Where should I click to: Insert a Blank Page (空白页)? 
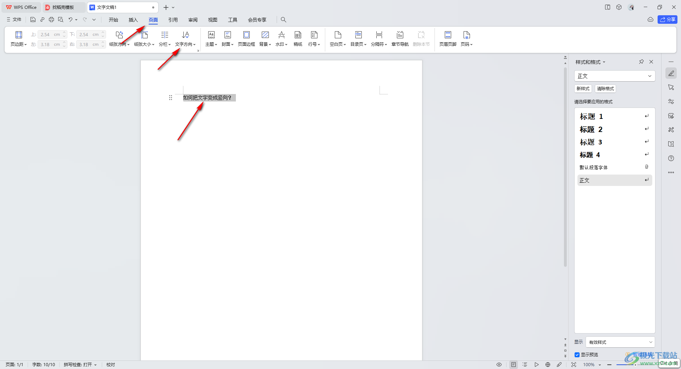[x=338, y=39]
